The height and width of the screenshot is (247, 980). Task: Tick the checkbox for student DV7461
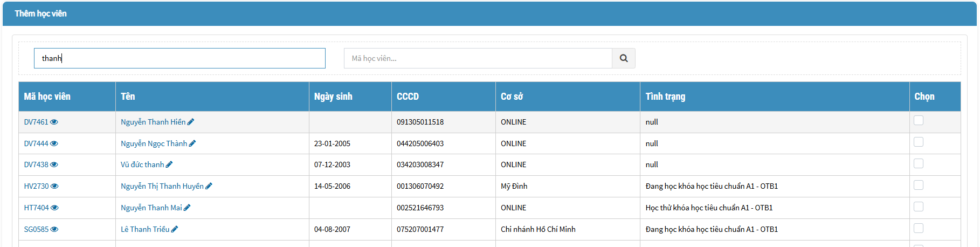pos(919,120)
